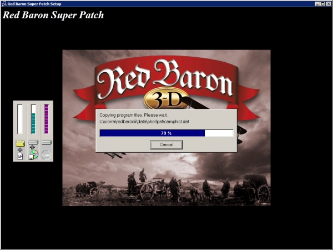Click the up arrow between folder and document
Image resolution: width=333 pixels, height=250 pixels.
[20, 150]
